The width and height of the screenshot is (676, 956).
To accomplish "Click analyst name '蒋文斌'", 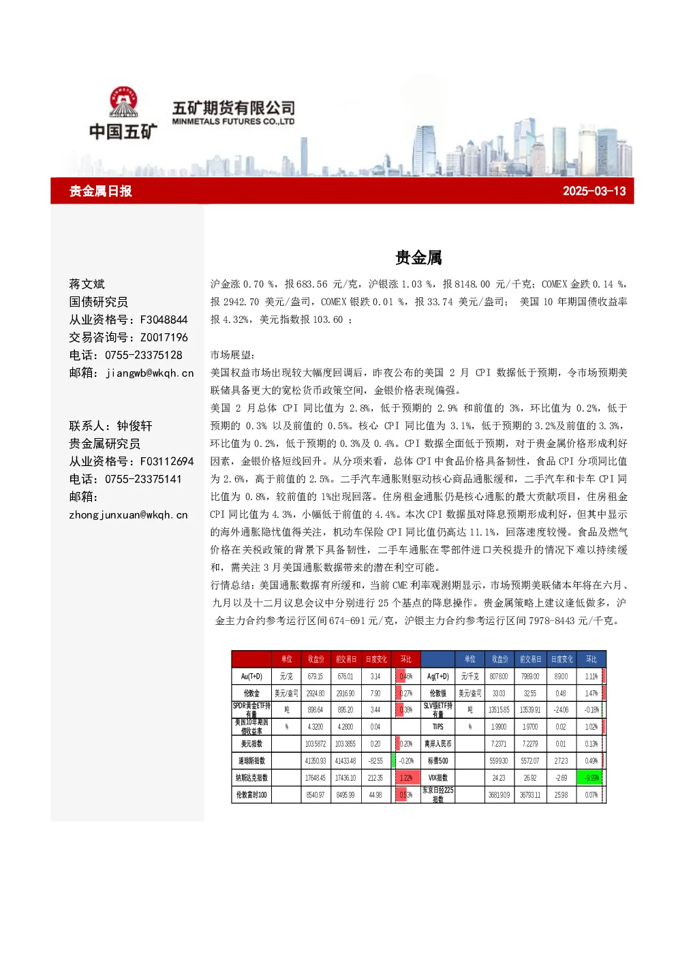I will pyautogui.click(x=87, y=284).
